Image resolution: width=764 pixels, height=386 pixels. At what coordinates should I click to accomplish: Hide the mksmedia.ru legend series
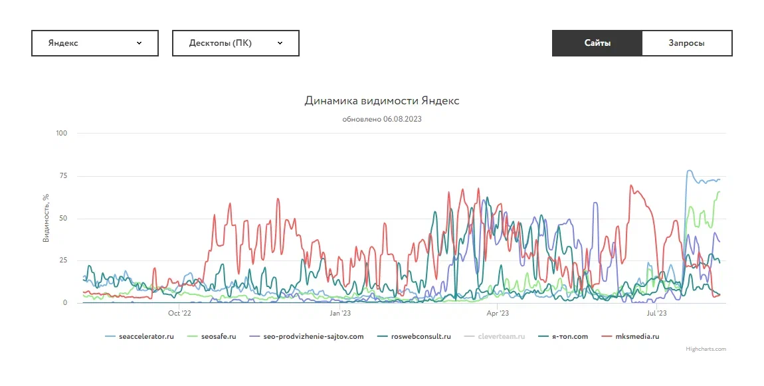coord(630,336)
